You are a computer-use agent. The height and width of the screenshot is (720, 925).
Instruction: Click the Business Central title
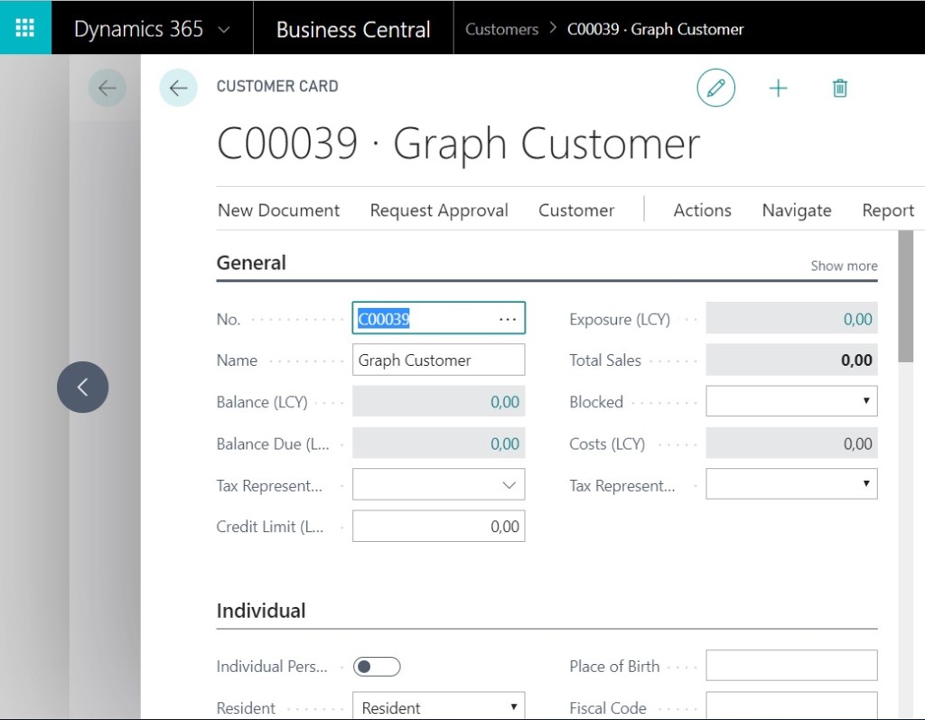pos(353,30)
